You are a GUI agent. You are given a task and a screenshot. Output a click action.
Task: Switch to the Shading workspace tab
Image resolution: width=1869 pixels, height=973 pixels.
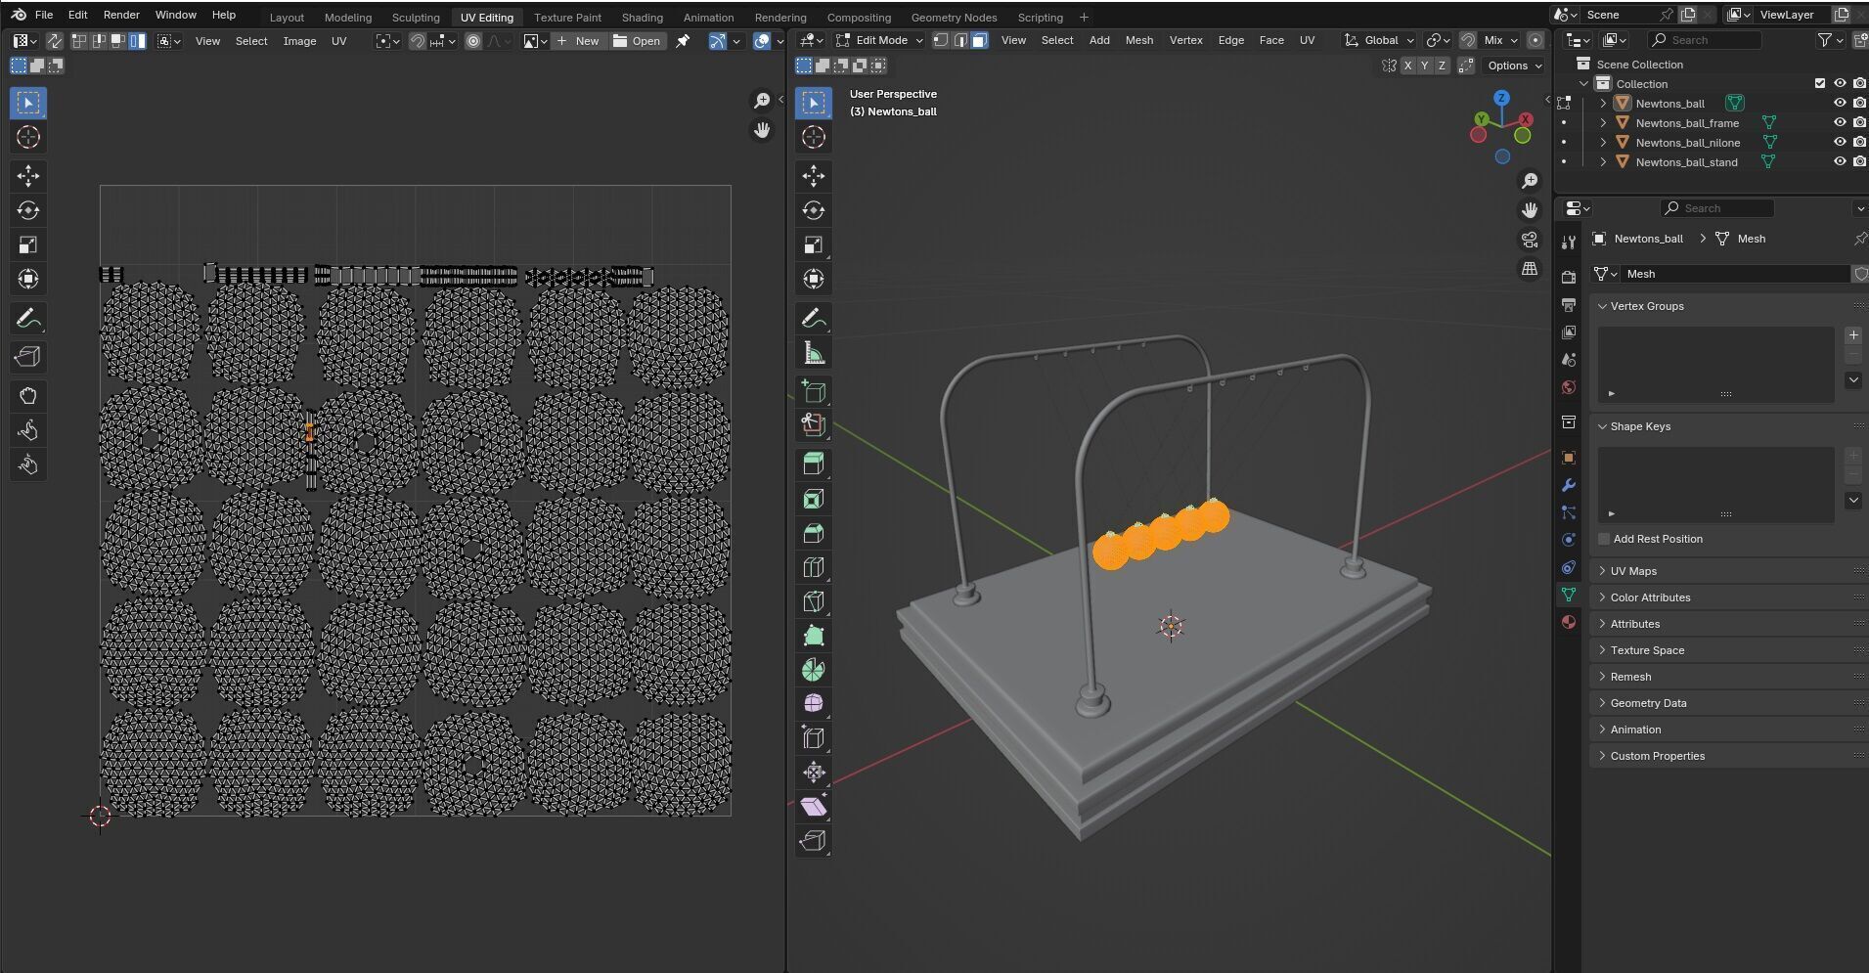click(x=642, y=17)
